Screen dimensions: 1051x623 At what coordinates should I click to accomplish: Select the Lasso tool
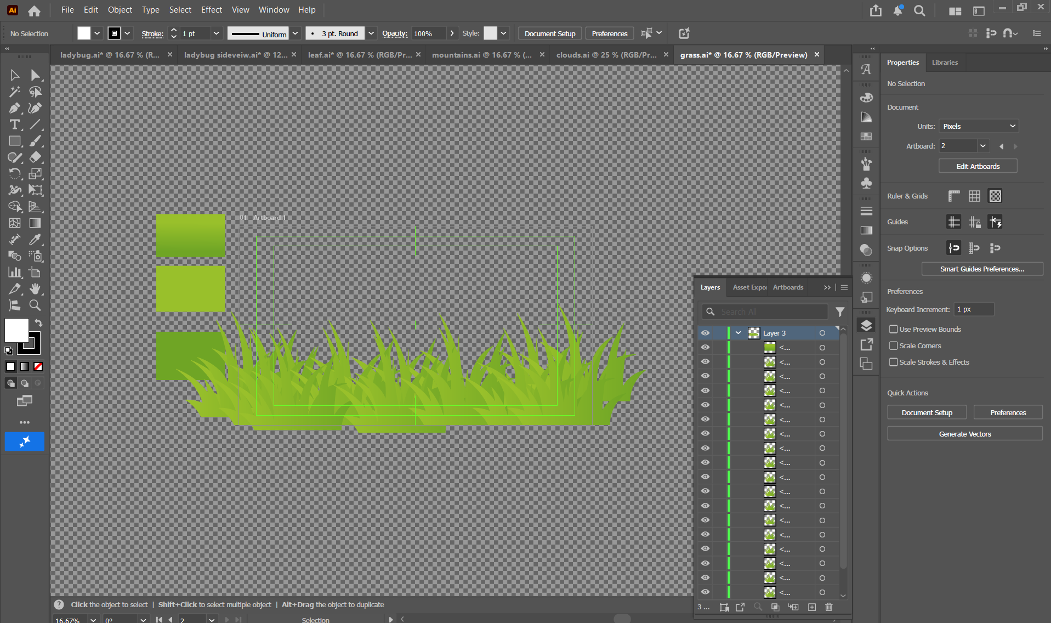(36, 92)
